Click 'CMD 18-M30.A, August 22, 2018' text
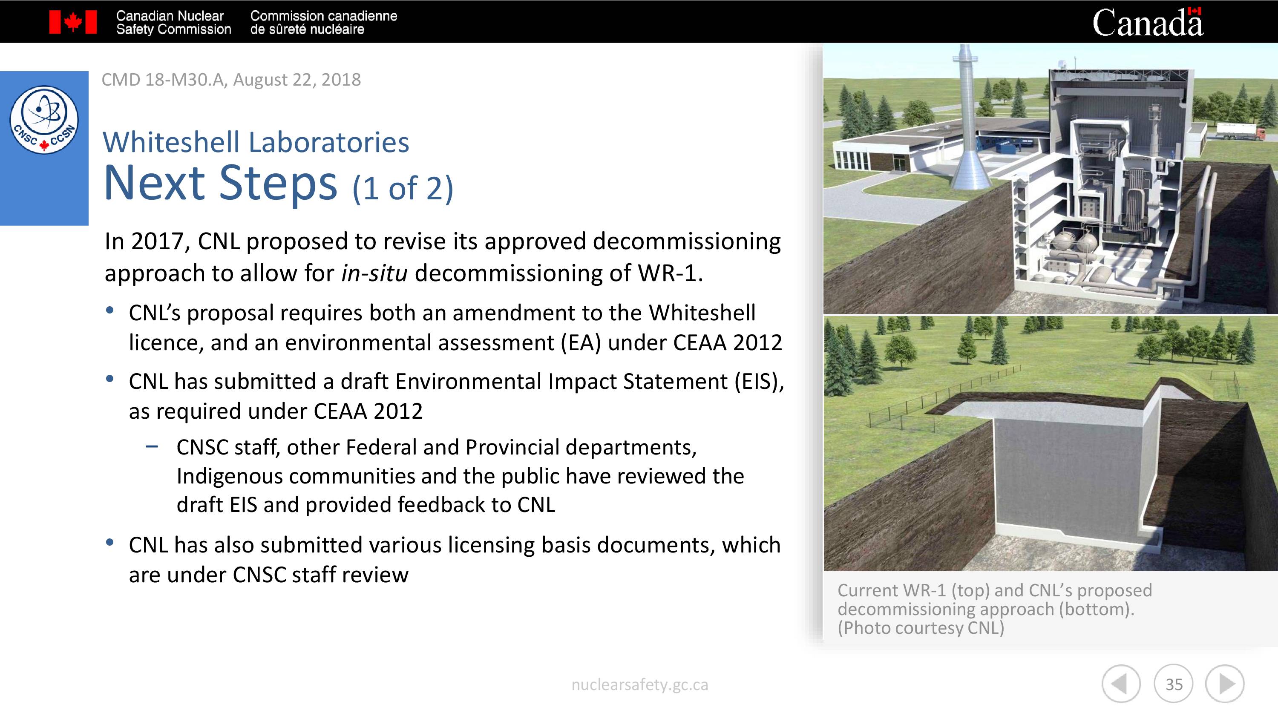This screenshot has width=1278, height=719. [x=231, y=79]
